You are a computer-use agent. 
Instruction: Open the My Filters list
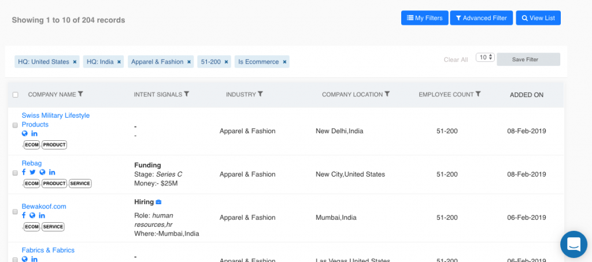(424, 18)
